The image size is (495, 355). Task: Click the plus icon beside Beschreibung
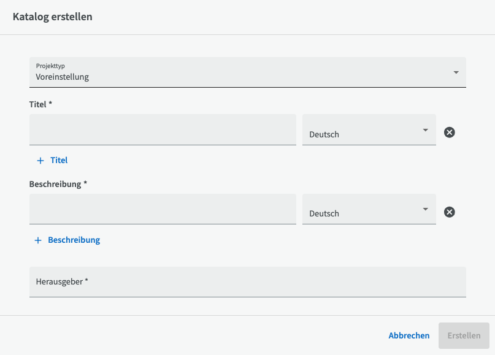click(x=38, y=240)
